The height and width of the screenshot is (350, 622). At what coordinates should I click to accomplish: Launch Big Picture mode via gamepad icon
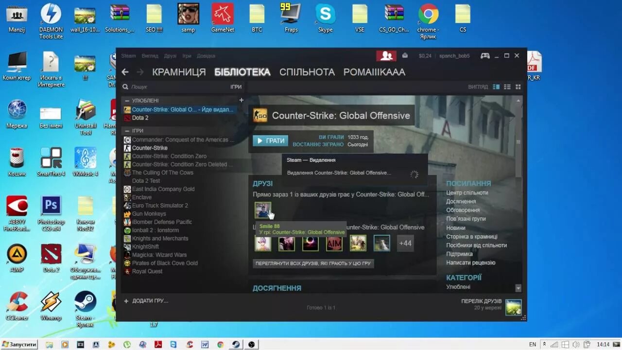485,55
